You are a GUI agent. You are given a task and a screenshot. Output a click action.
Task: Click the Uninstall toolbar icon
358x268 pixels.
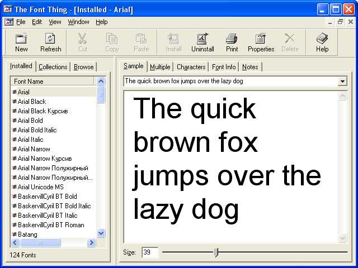click(202, 39)
